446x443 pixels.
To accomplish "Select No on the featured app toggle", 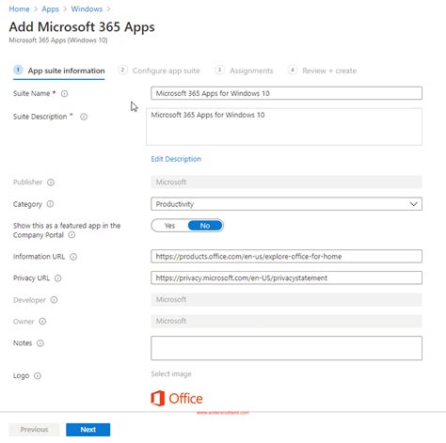I will tap(205, 226).
